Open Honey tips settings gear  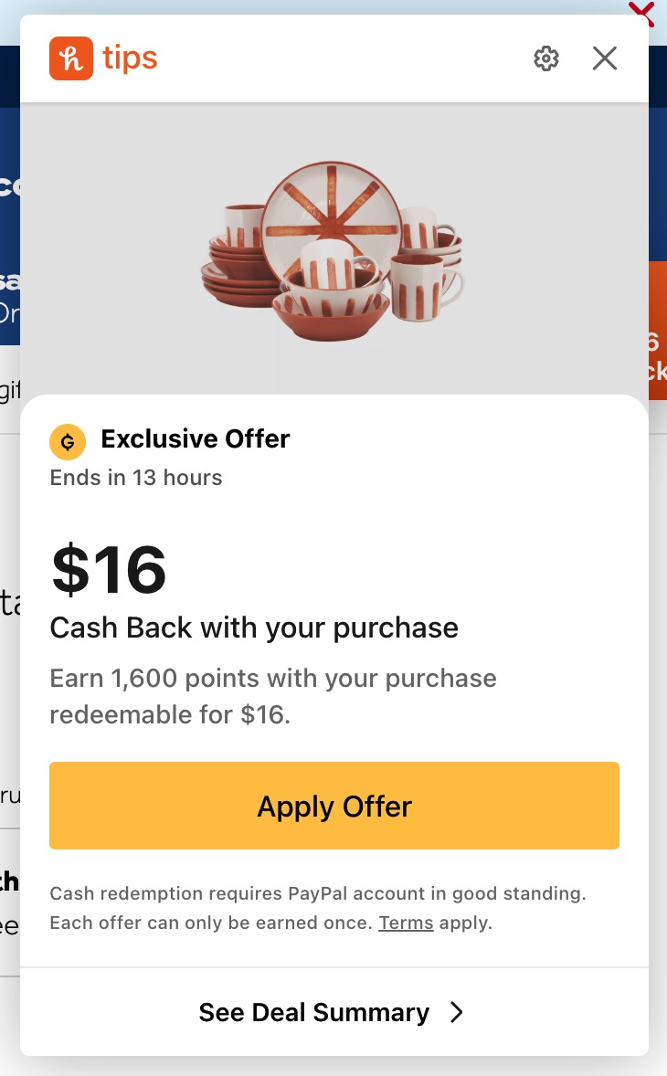click(x=546, y=58)
